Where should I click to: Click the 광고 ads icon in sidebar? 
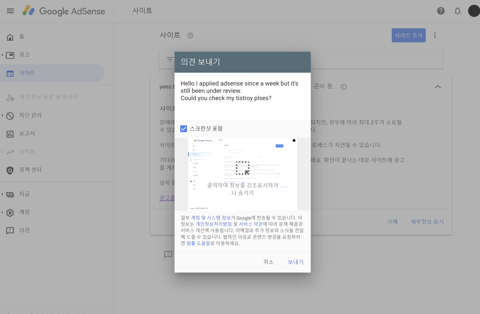[x=10, y=55]
